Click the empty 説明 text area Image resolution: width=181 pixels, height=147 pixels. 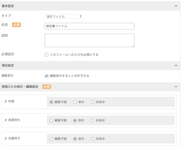click(89, 41)
